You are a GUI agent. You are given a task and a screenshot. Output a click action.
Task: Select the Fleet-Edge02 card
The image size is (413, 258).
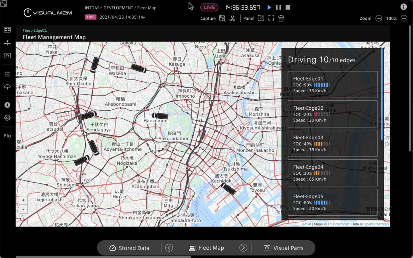(x=332, y=114)
